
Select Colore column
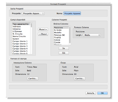[61, 40]
